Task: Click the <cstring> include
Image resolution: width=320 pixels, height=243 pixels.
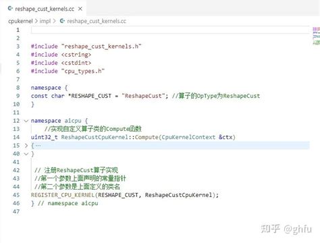Action: 76,55
